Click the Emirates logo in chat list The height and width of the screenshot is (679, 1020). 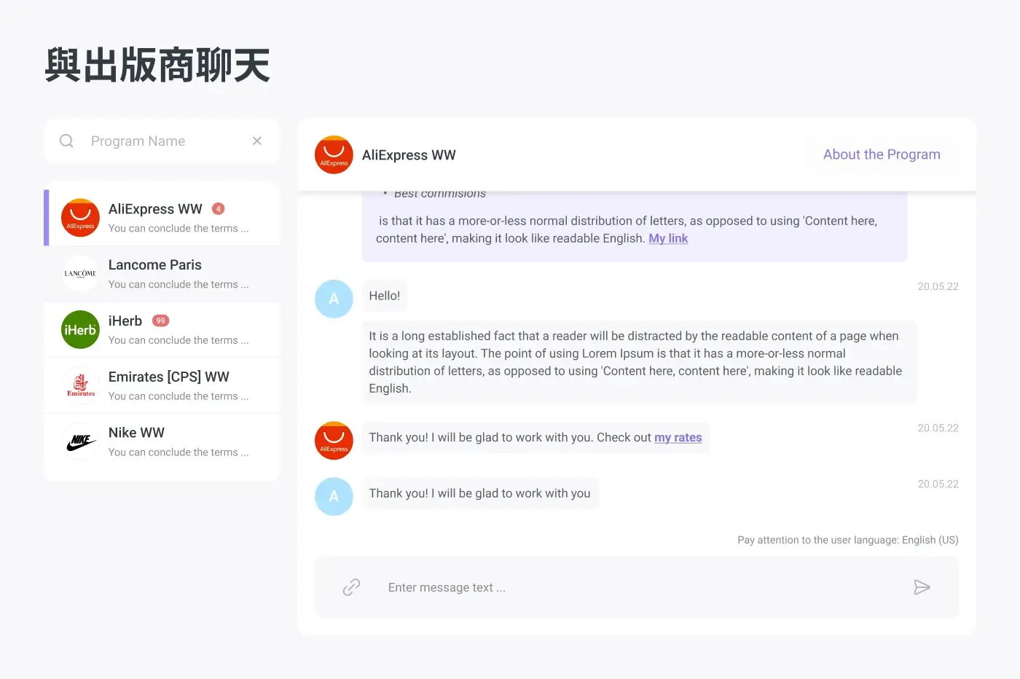coord(80,386)
